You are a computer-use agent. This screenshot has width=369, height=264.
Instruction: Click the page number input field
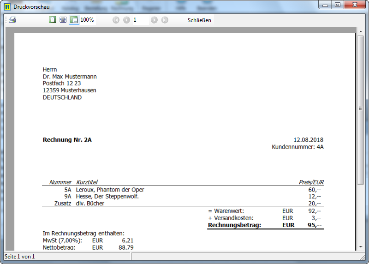click(x=140, y=20)
